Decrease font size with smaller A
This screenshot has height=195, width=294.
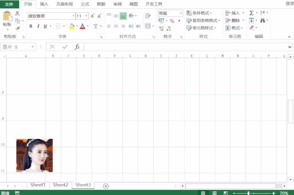(x=99, y=16)
